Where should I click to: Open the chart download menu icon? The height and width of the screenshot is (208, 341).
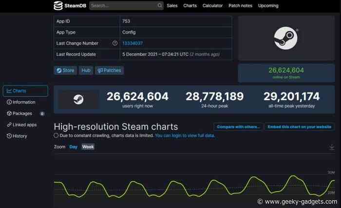332,147
